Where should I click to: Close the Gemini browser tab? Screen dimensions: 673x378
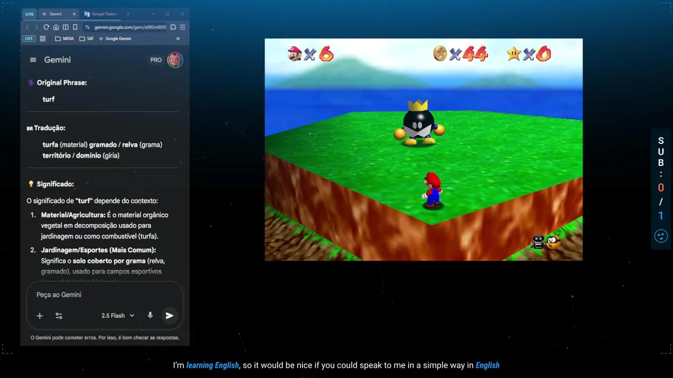74,14
